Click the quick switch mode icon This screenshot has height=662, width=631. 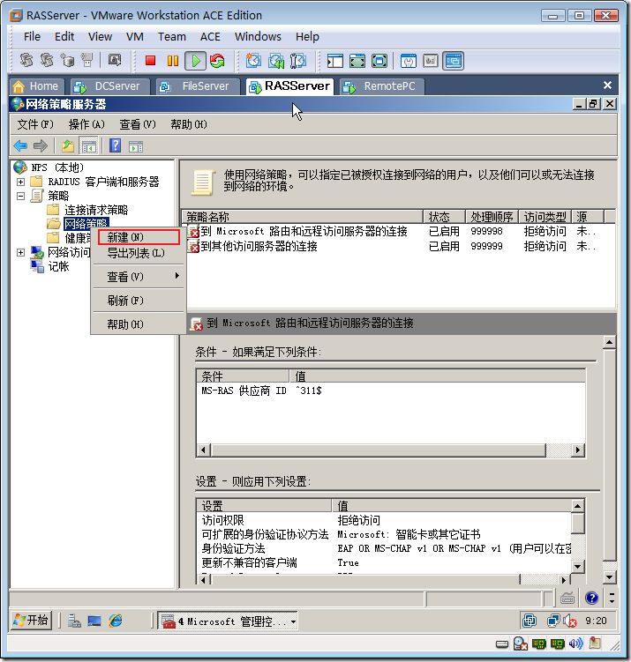pyautogui.click(x=379, y=61)
